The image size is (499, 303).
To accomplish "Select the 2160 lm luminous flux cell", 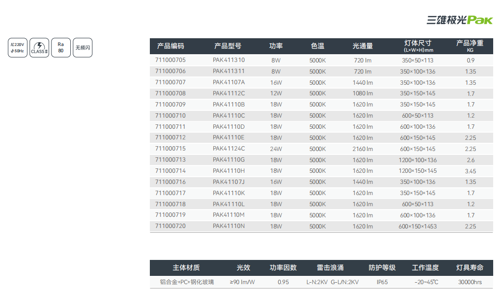I will point(363,149).
